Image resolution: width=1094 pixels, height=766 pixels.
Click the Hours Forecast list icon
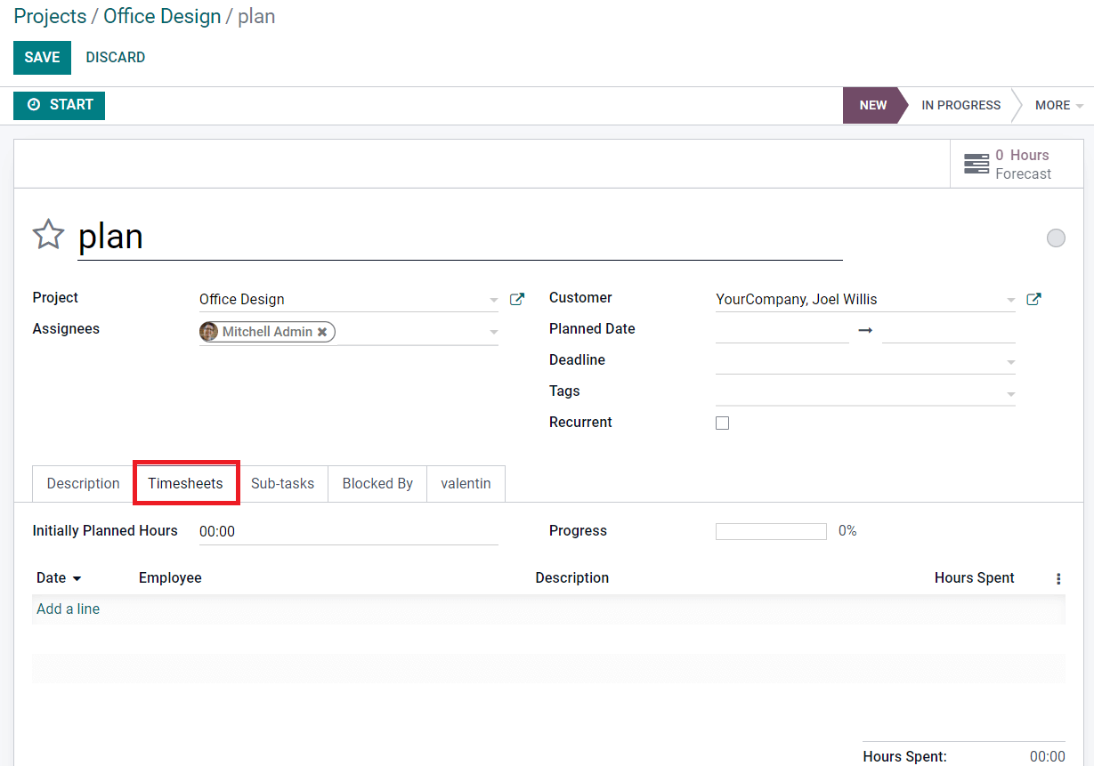(976, 165)
